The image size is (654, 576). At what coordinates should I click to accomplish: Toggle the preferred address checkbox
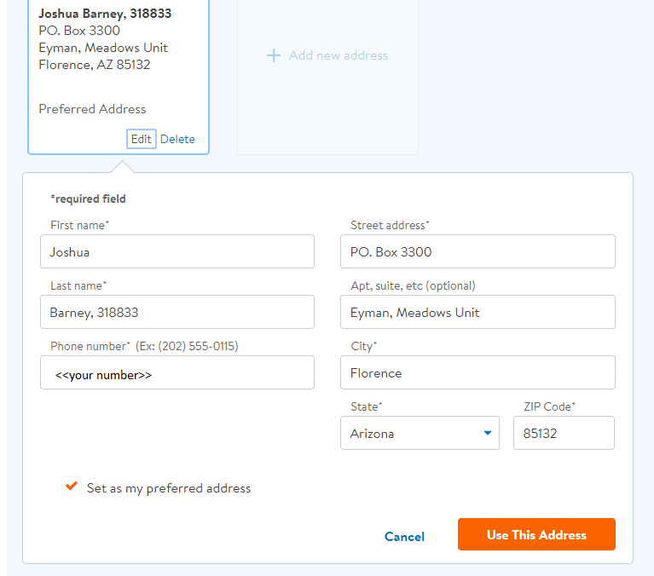click(x=72, y=487)
